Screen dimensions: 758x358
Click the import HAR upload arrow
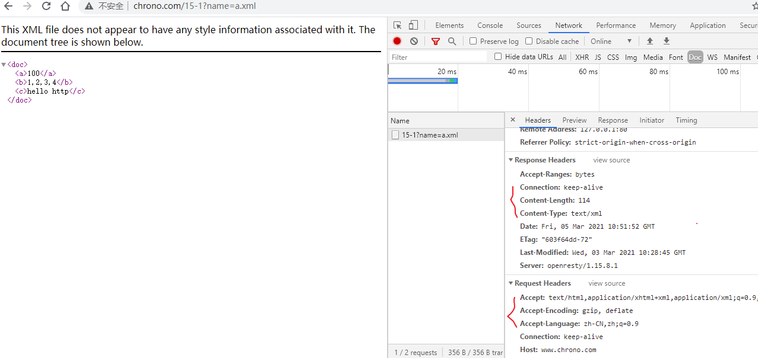tap(650, 41)
